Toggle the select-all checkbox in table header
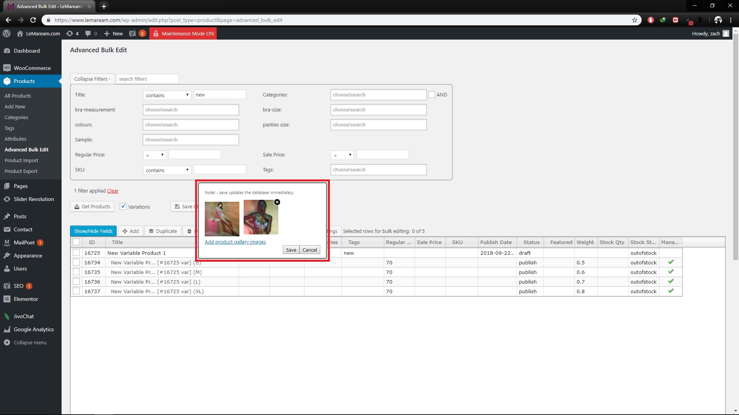This screenshot has width=739, height=415. 76,242
